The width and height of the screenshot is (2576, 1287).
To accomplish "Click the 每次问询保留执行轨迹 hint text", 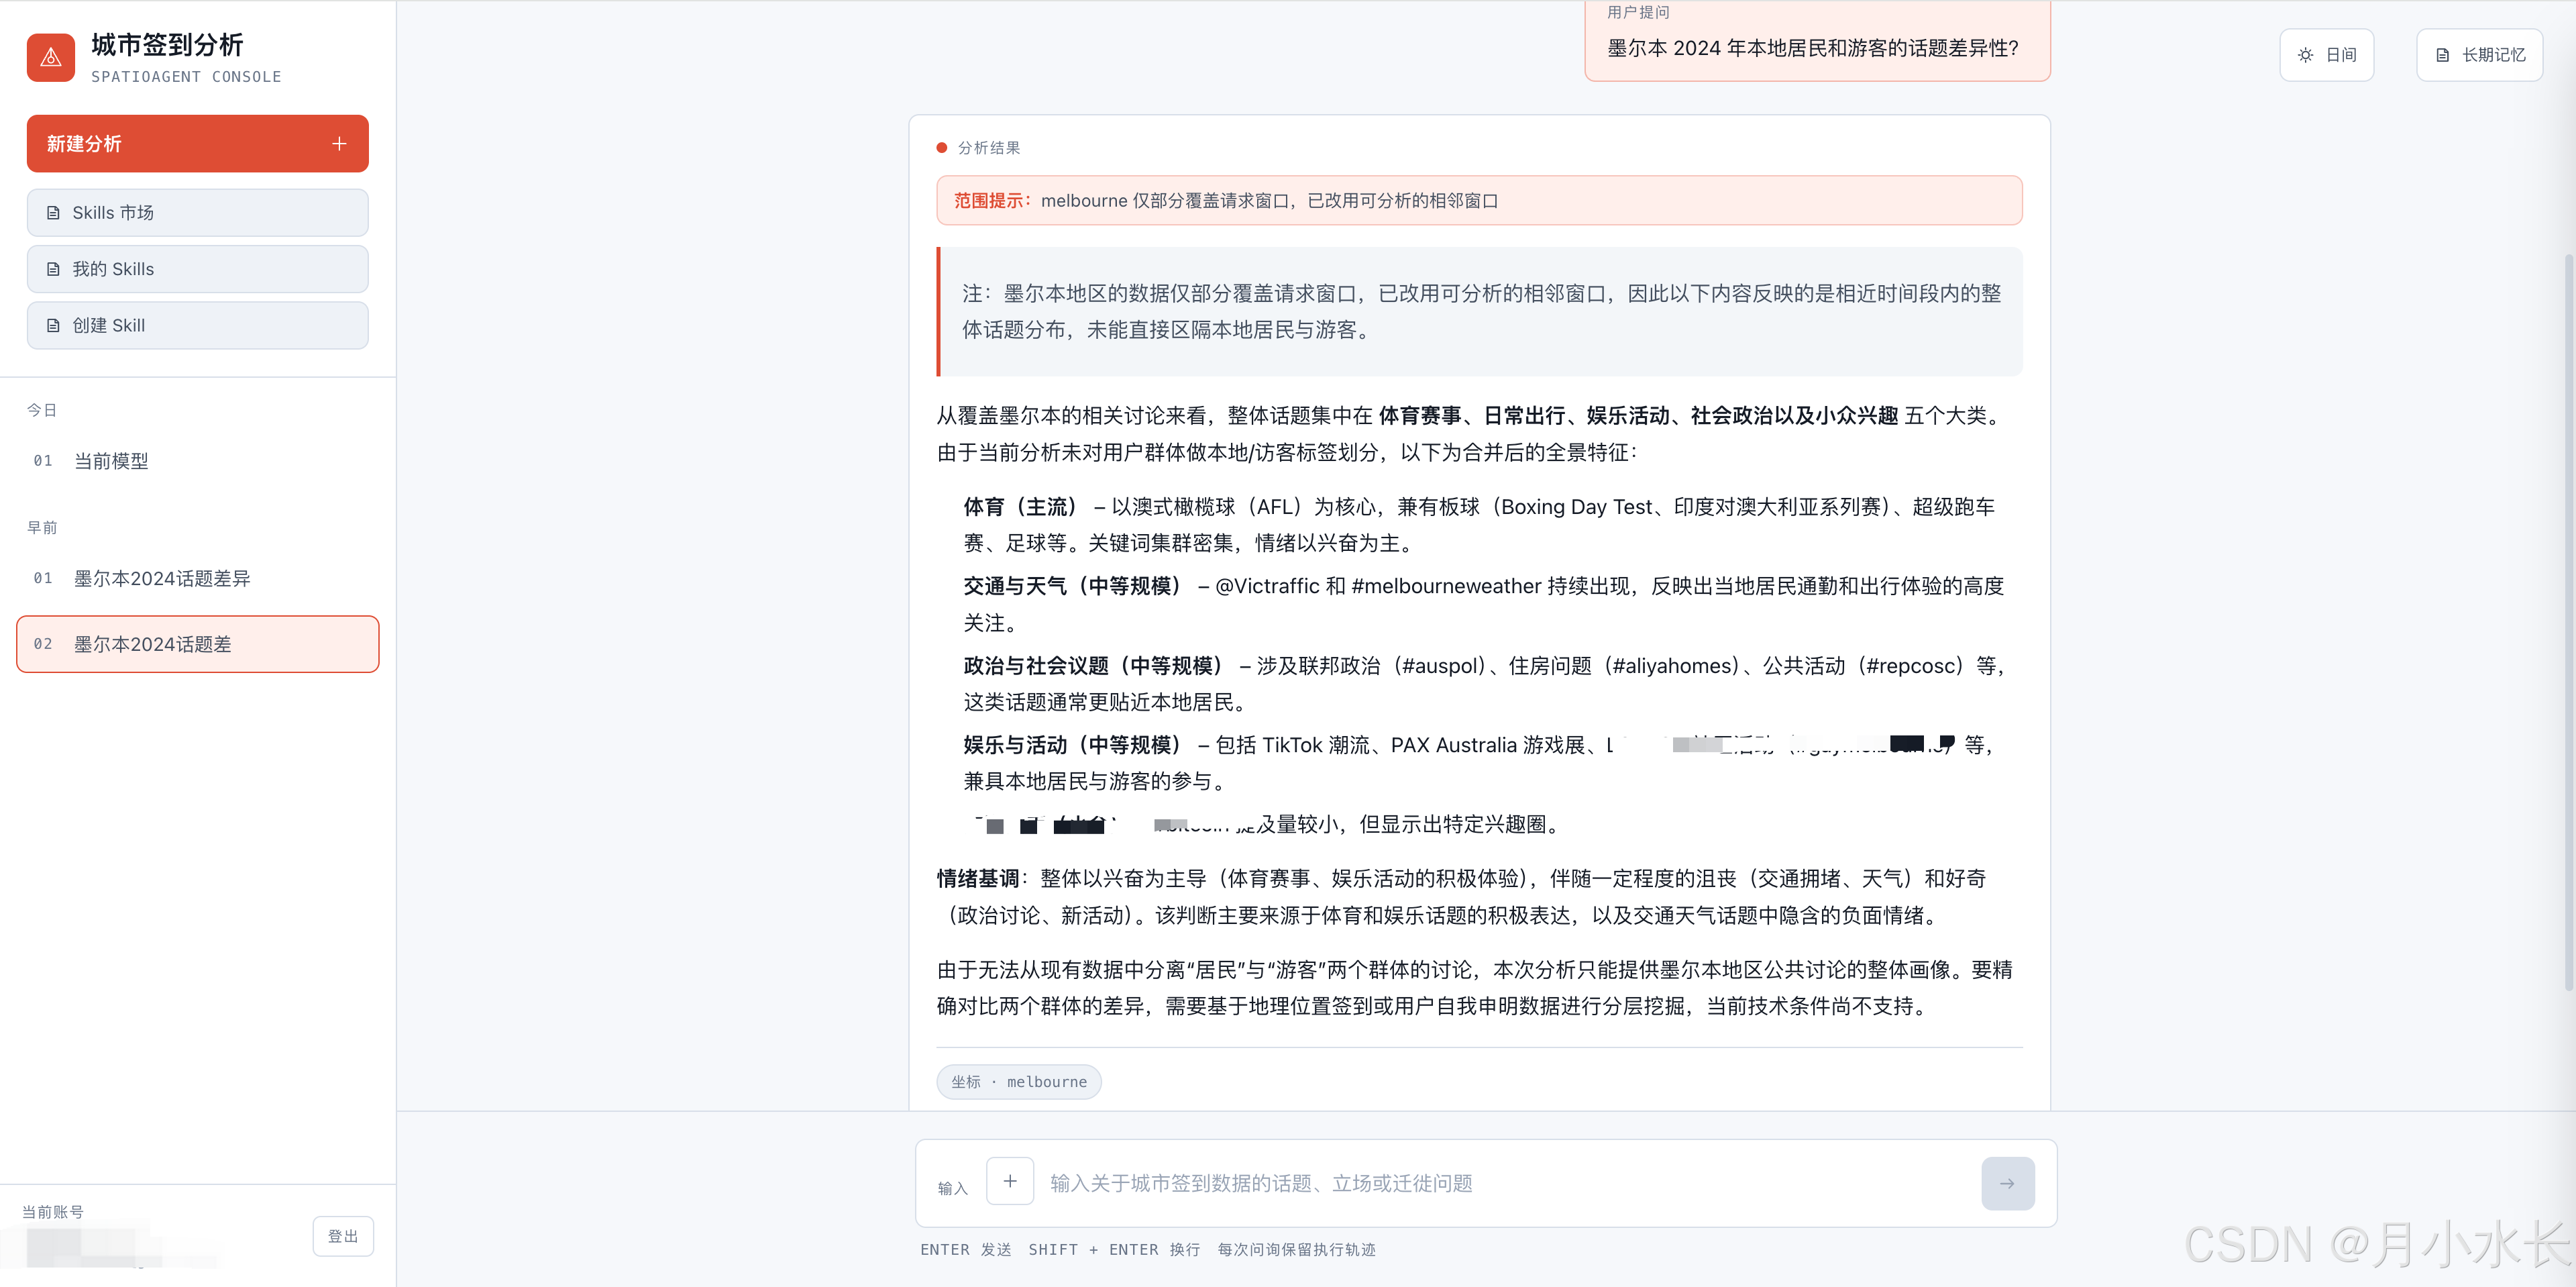I will coord(1296,1249).
